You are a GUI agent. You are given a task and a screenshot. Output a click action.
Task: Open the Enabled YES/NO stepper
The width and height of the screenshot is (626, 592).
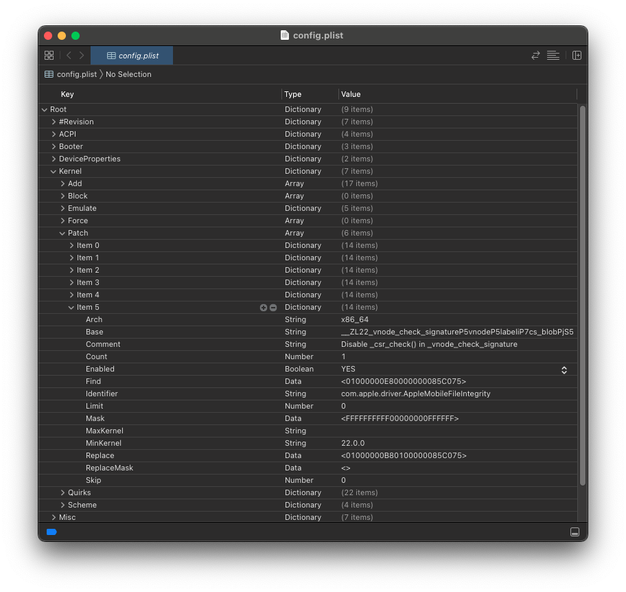point(564,370)
